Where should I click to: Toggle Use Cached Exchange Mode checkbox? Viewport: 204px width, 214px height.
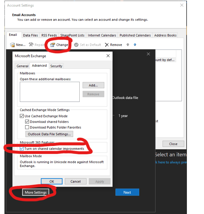pyautogui.click(x=22, y=116)
